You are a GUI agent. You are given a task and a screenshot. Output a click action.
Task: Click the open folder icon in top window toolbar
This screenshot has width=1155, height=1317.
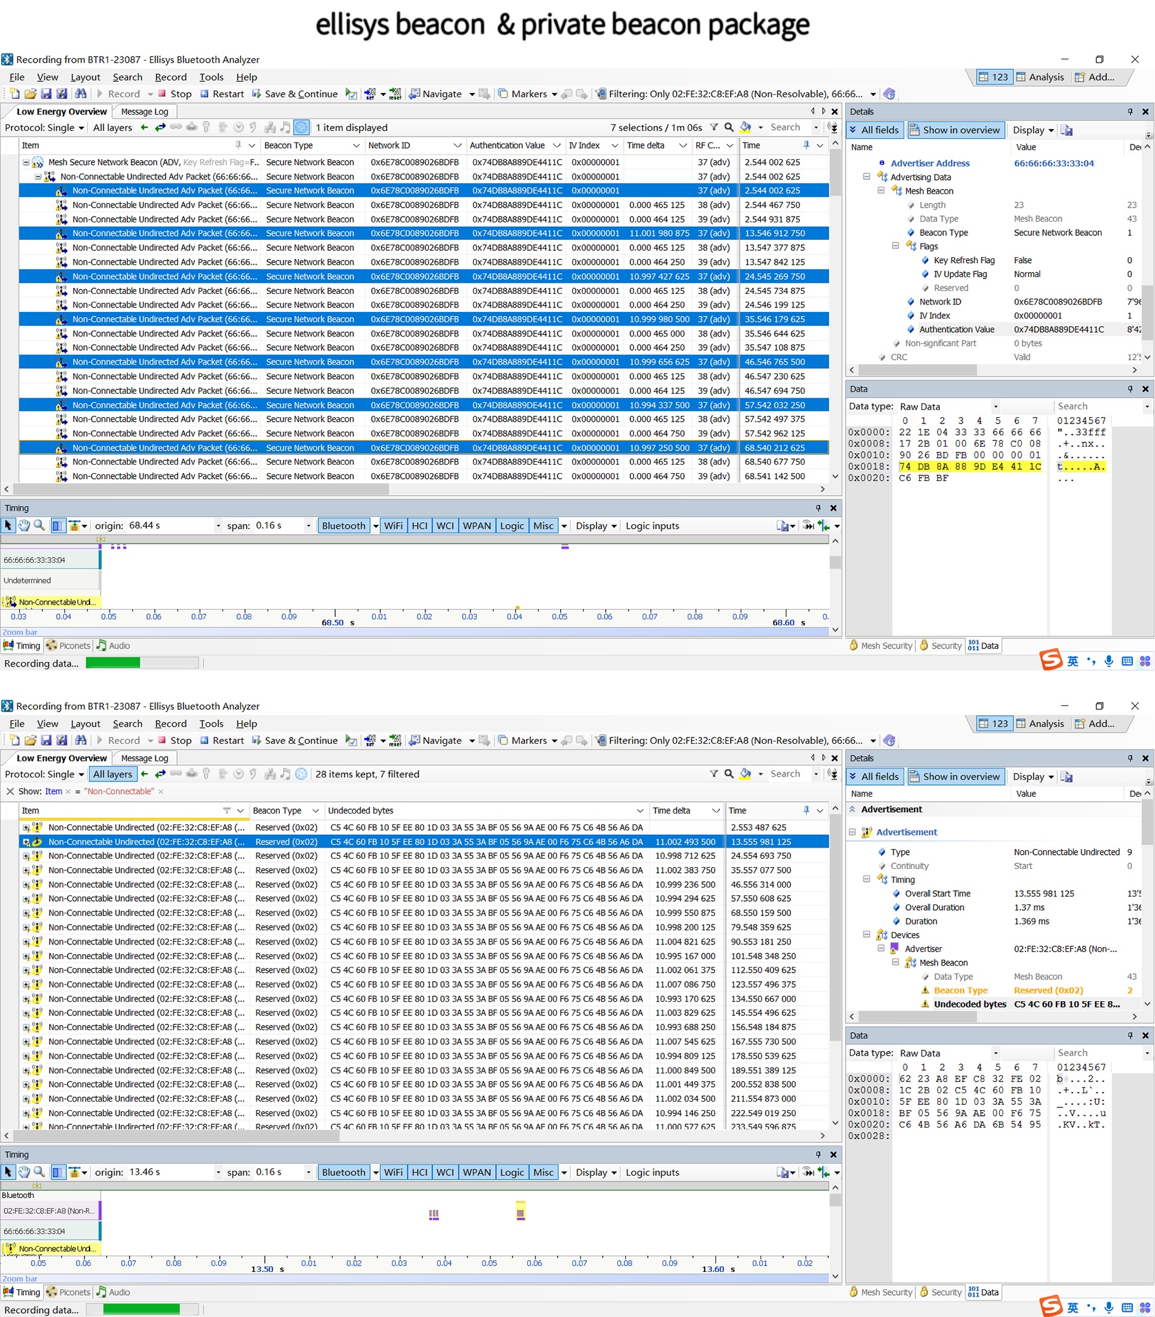30,94
